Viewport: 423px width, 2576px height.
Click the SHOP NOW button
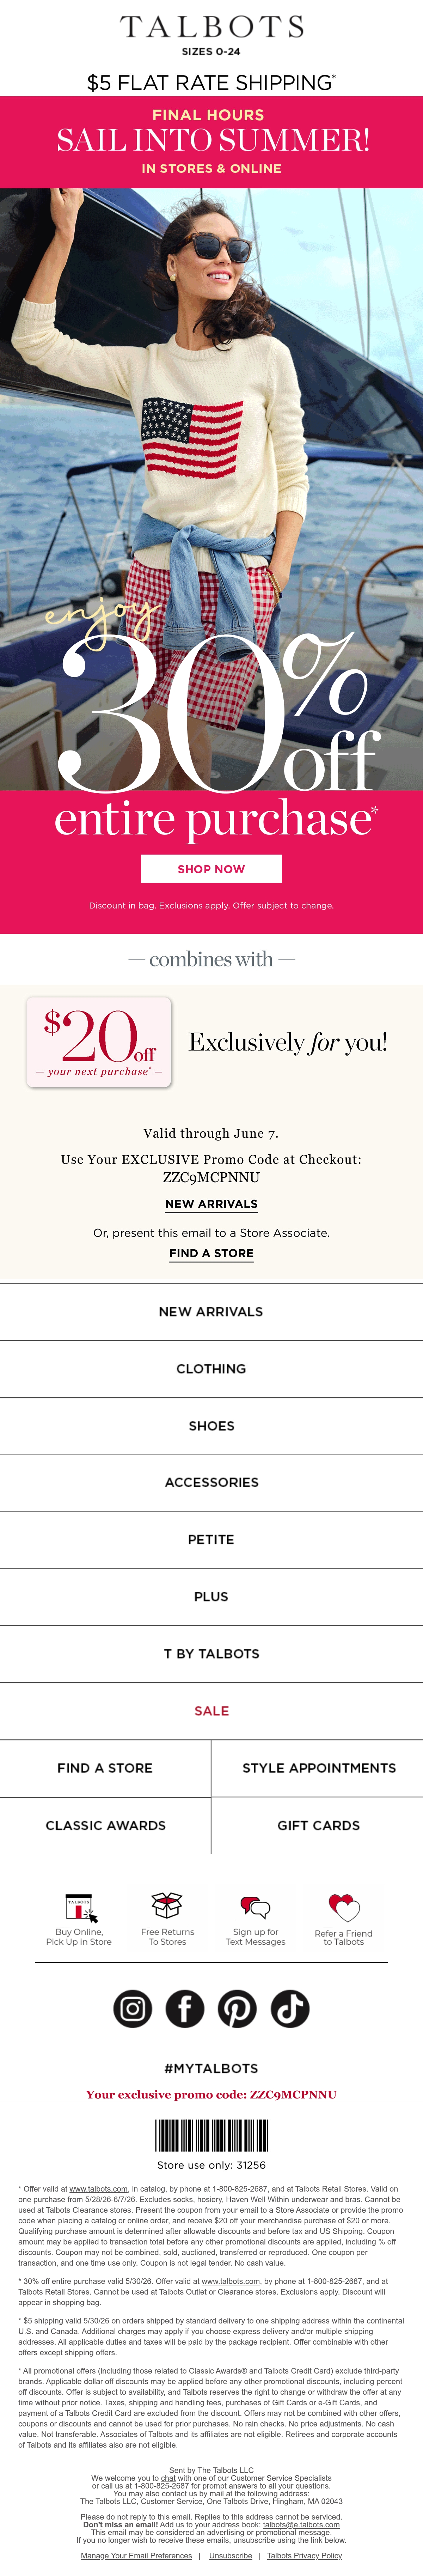click(x=211, y=869)
